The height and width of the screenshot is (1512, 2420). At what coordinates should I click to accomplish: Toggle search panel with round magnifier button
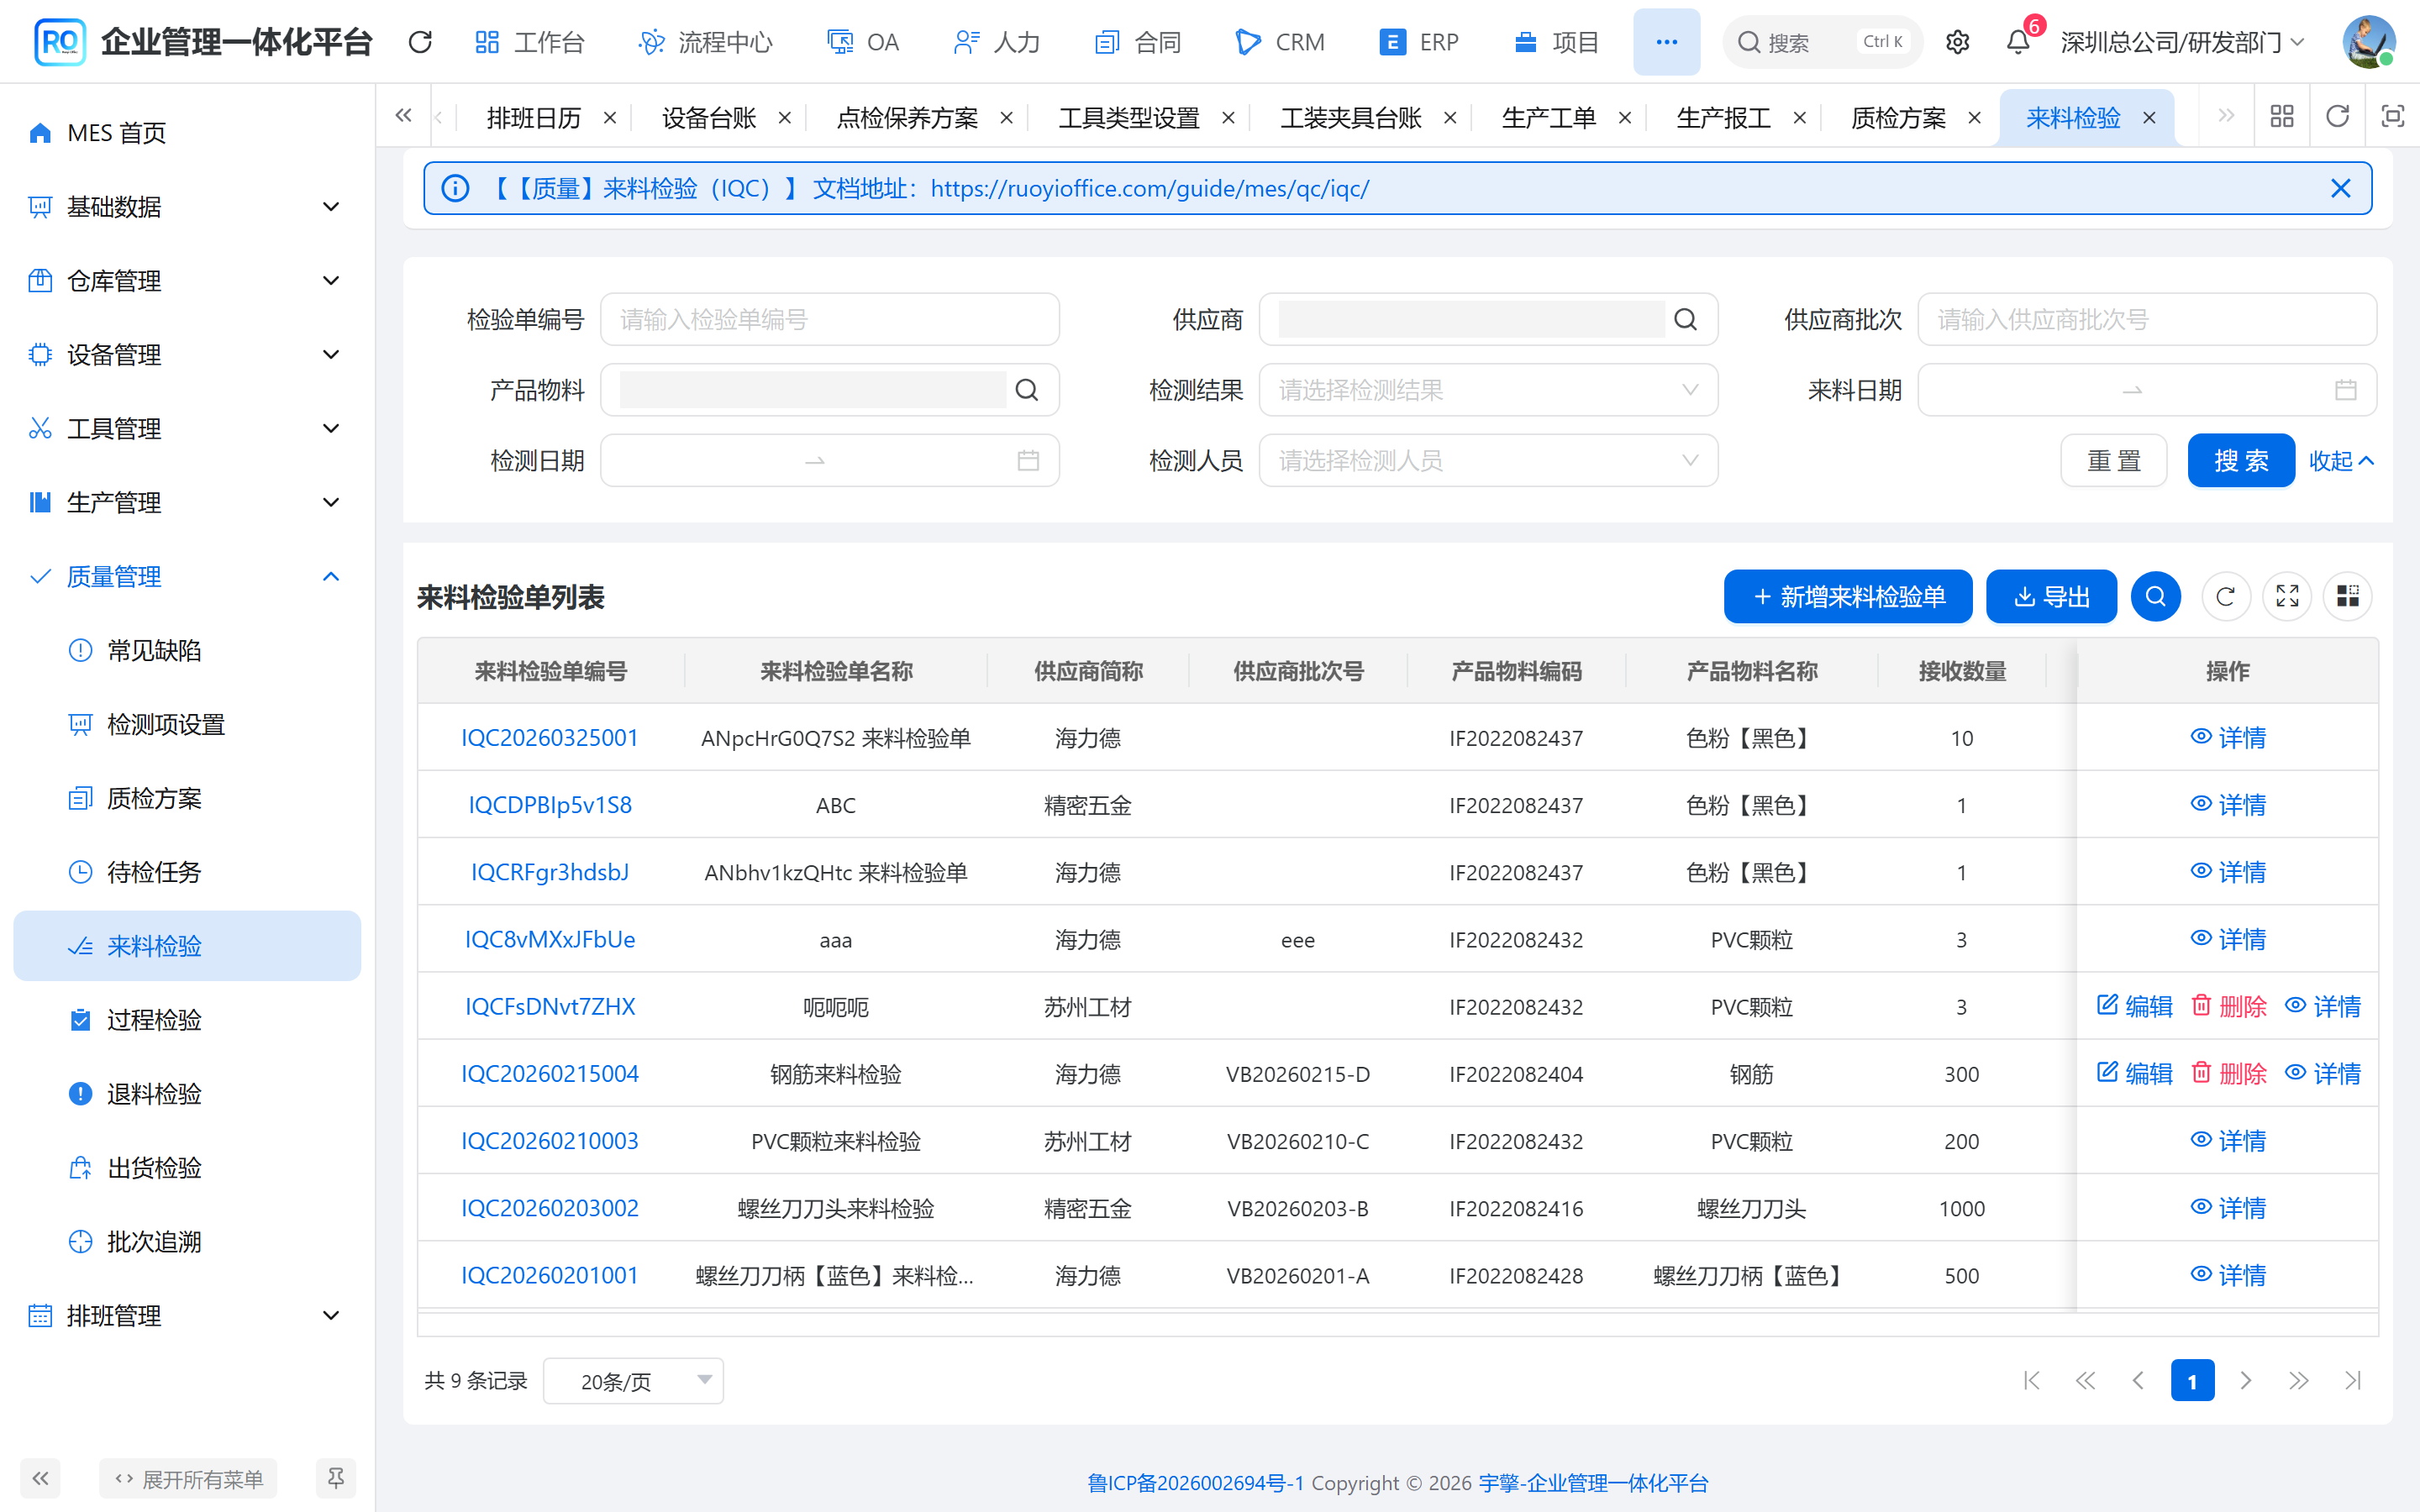point(2155,597)
